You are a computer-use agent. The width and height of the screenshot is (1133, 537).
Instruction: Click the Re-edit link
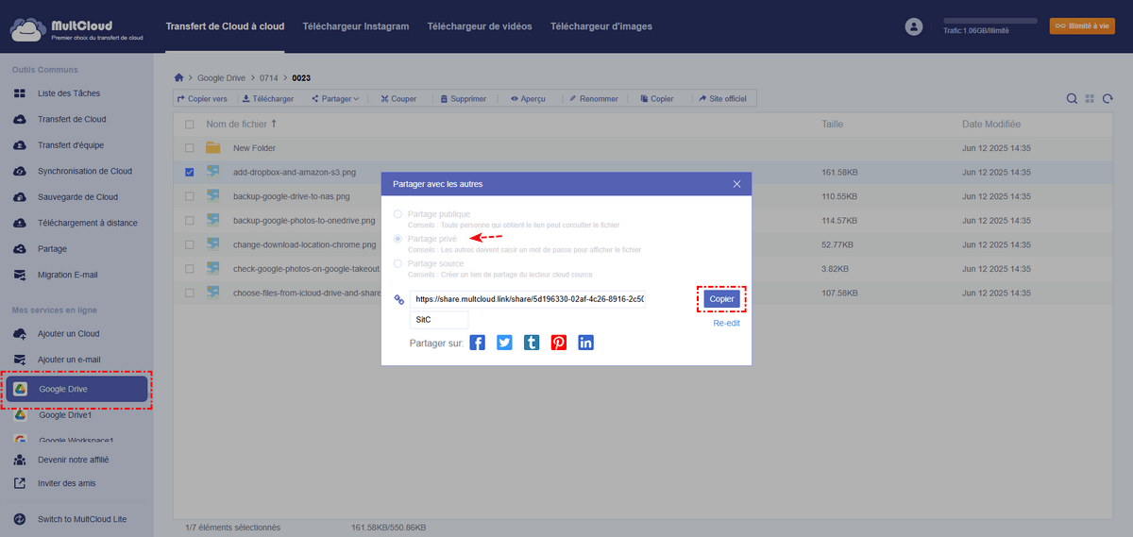pos(727,323)
